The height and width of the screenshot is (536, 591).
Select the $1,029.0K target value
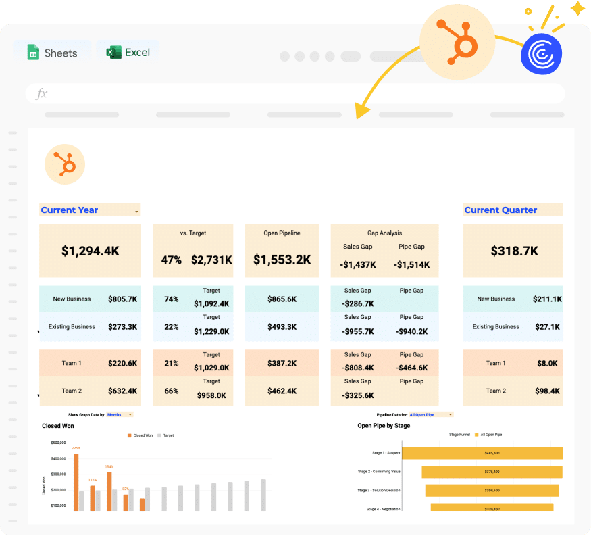(211, 368)
